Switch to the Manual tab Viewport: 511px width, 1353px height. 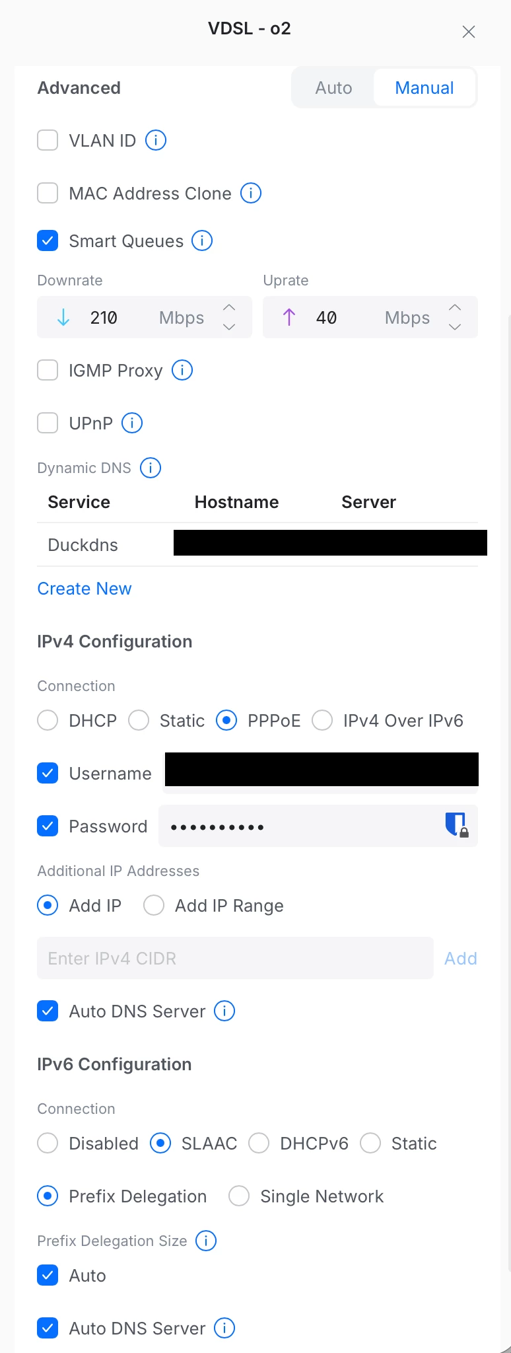pos(424,88)
